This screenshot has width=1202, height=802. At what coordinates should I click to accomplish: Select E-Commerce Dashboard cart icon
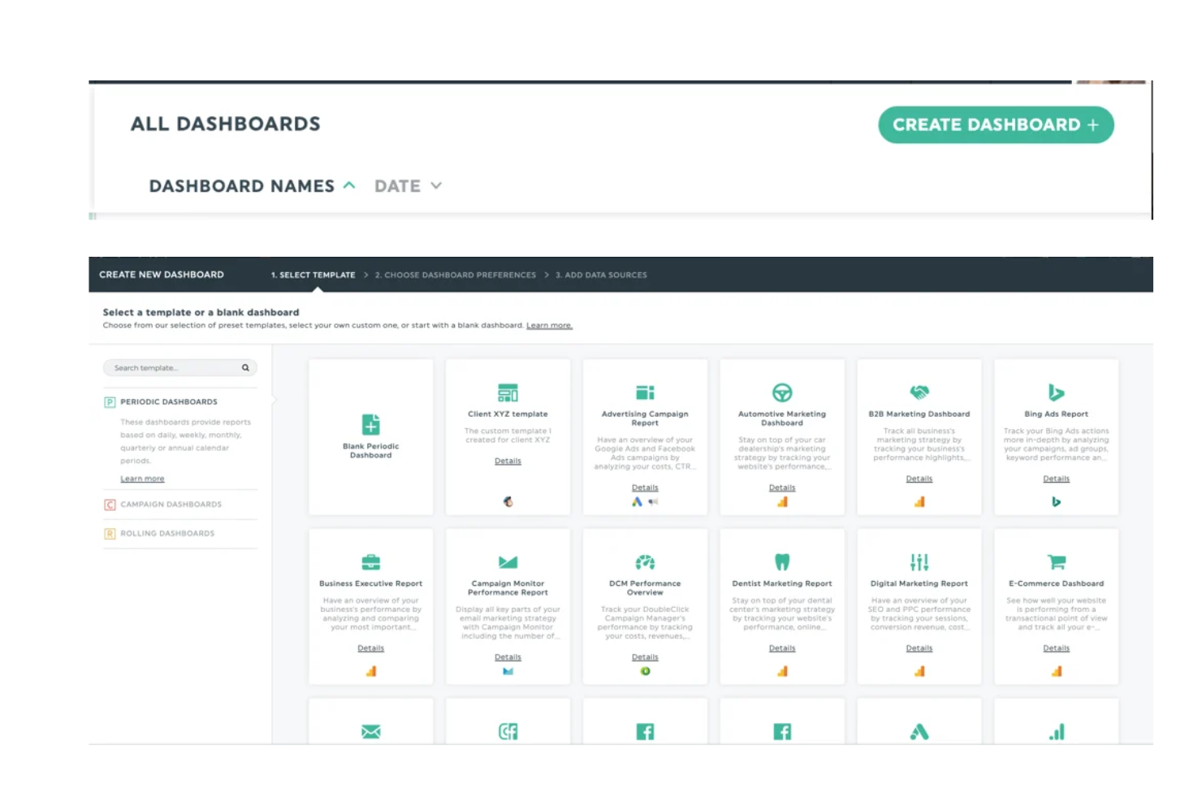tap(1056, 562)
